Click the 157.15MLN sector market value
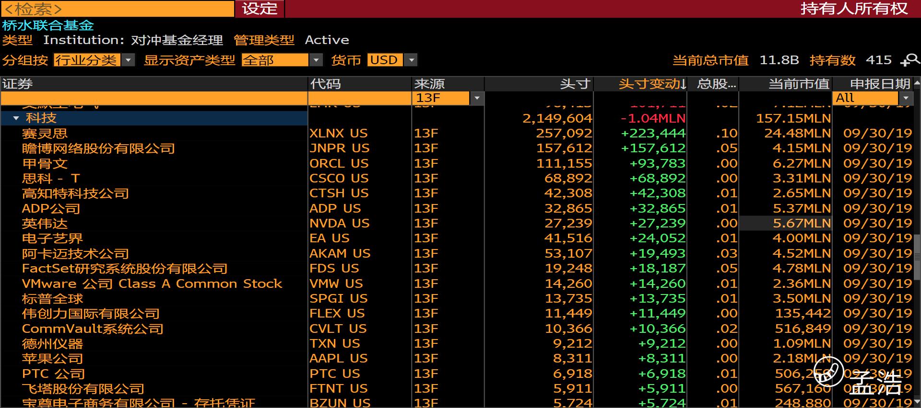This screenshot has height=408, width=921. [x=793, y=118]
